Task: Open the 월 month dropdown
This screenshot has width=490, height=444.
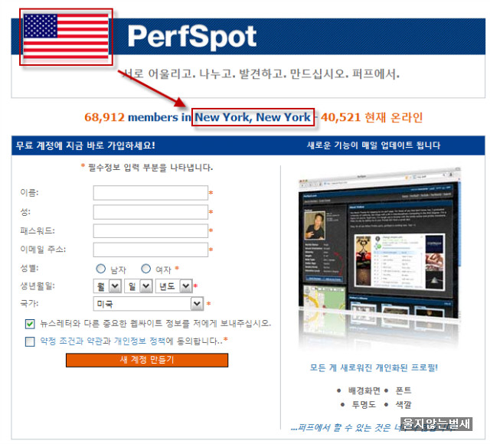Action: click(x=107, y=286)
